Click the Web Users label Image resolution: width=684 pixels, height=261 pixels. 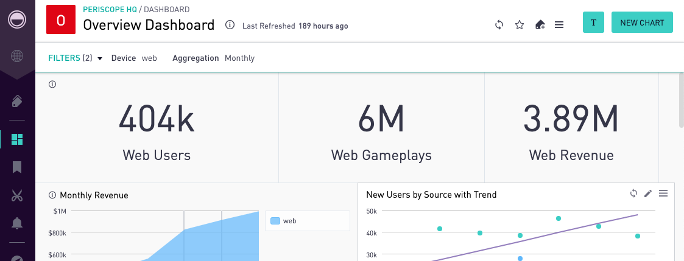point(157,155)
